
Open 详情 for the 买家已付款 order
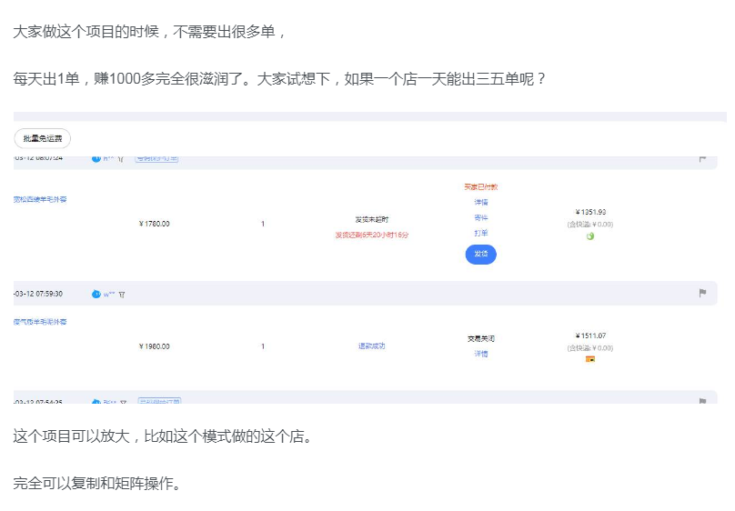481,203
